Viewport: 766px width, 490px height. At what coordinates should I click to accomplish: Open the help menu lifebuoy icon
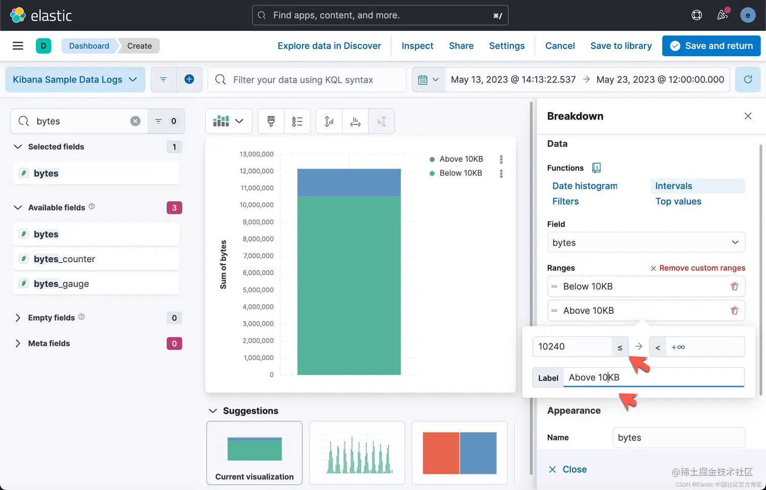pyautogui.click(x=697, y=15)
